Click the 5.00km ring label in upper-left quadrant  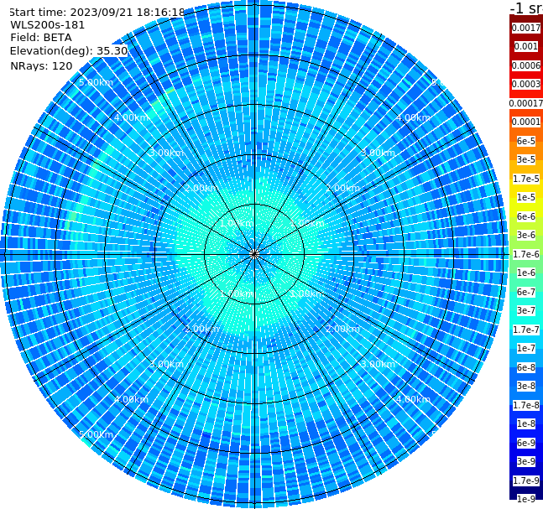click(x=96, y=82)
